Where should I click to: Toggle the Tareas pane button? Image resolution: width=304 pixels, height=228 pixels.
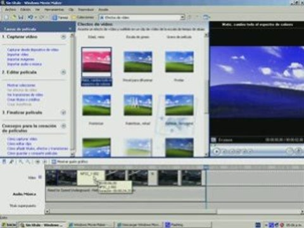(60, 18)
